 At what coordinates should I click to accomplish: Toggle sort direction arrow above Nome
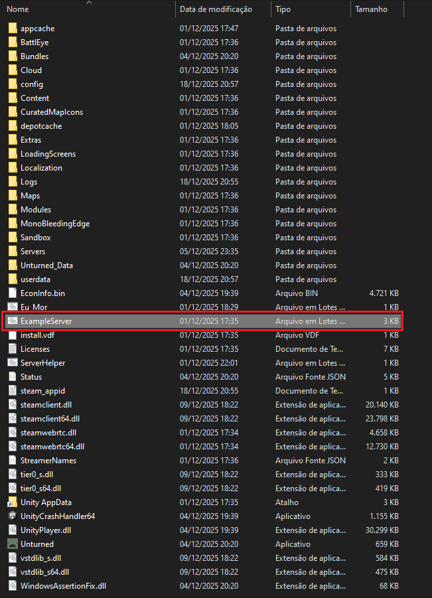pyautogui.click(x=89, y=3)
